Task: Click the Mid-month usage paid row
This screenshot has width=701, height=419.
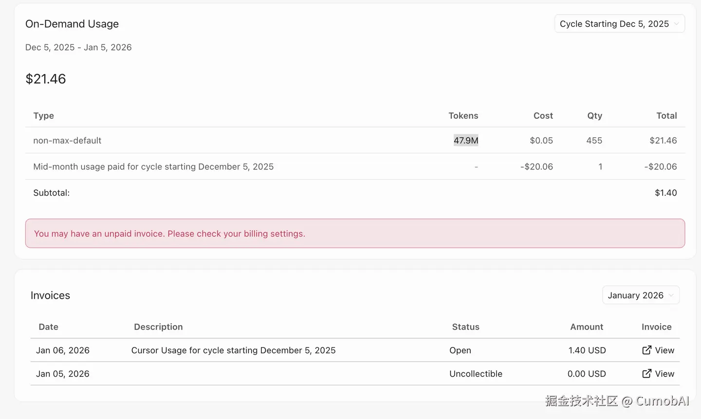Action: point(153,166)
